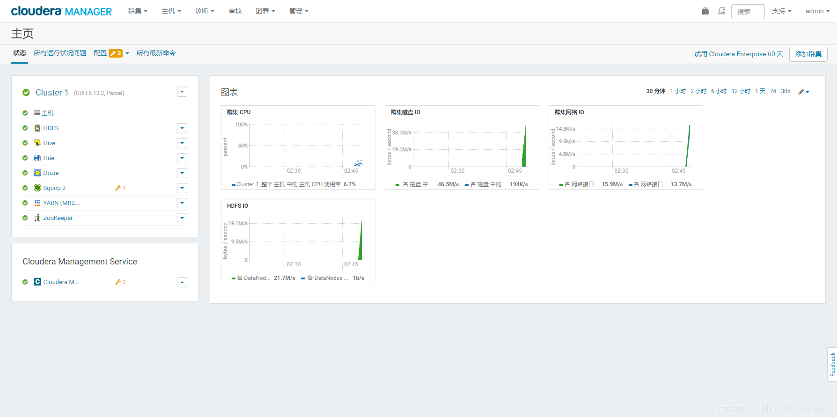Click the Cloudera Manager logo

click(x=61, y=11)
